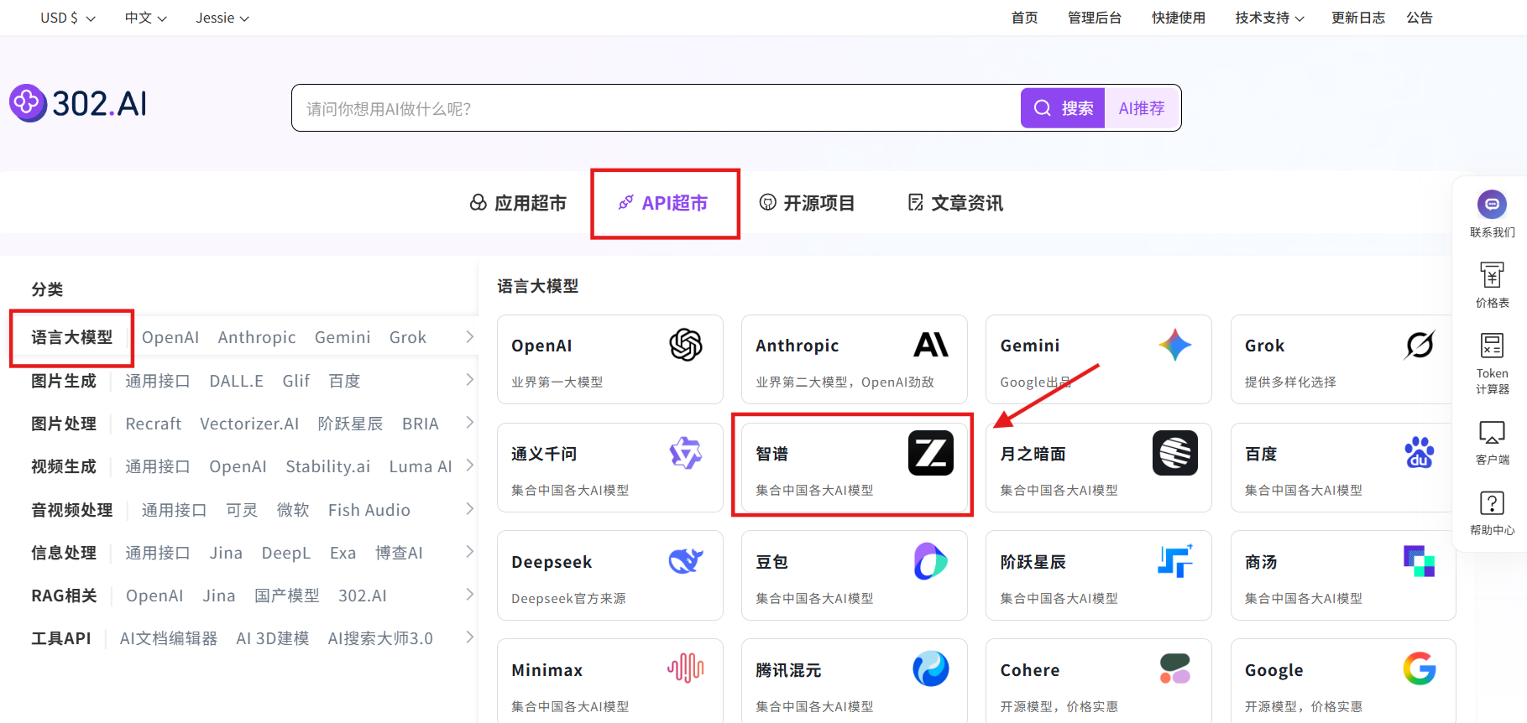
Task: Click the AI search input field
Action: pyautogui.click(x=655, y=108)
